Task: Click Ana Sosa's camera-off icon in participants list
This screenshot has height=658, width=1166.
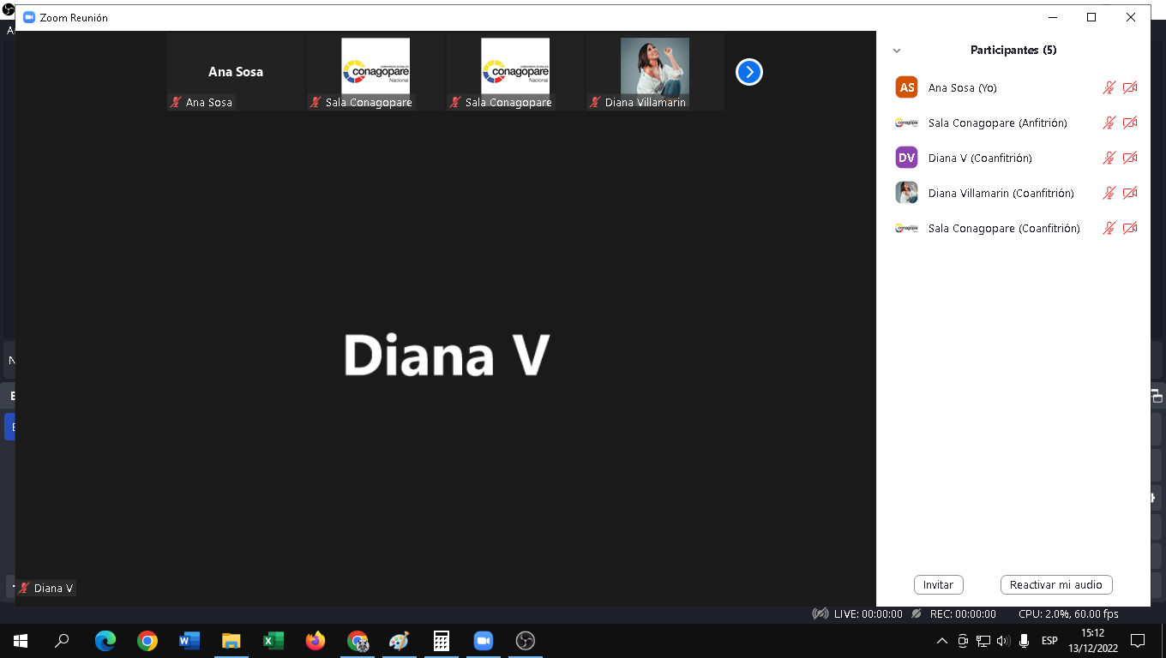Action: tap(1130, 87)
